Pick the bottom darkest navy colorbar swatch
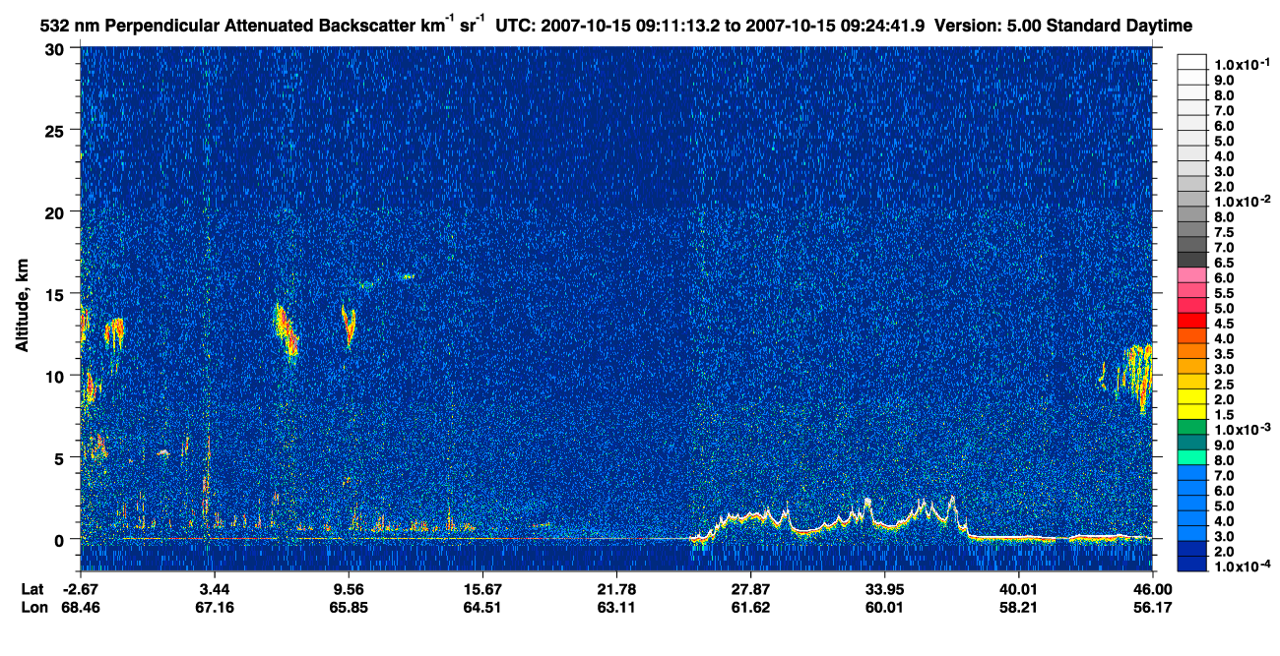Viewport: 1280px width, 656px height. [x=1192, y=564]
